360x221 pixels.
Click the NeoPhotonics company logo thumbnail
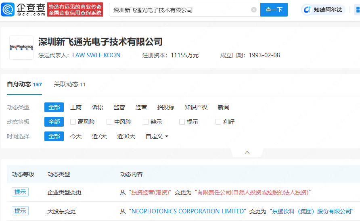coord(21,48)
